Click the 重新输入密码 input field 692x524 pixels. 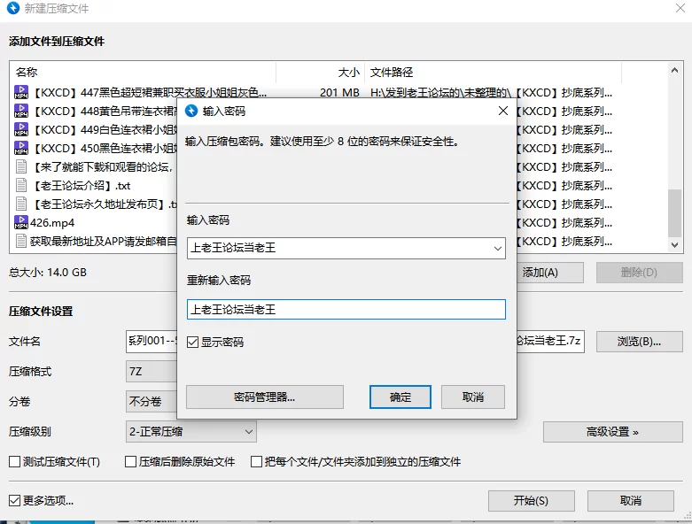coord(346,310)
